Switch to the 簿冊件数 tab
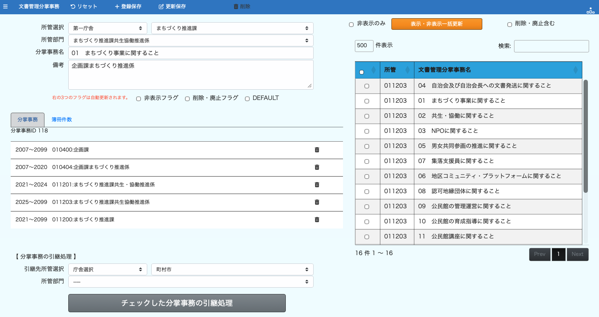Image resolution: width=599 pixels, height=317 pixels. (x=62, y=119)
